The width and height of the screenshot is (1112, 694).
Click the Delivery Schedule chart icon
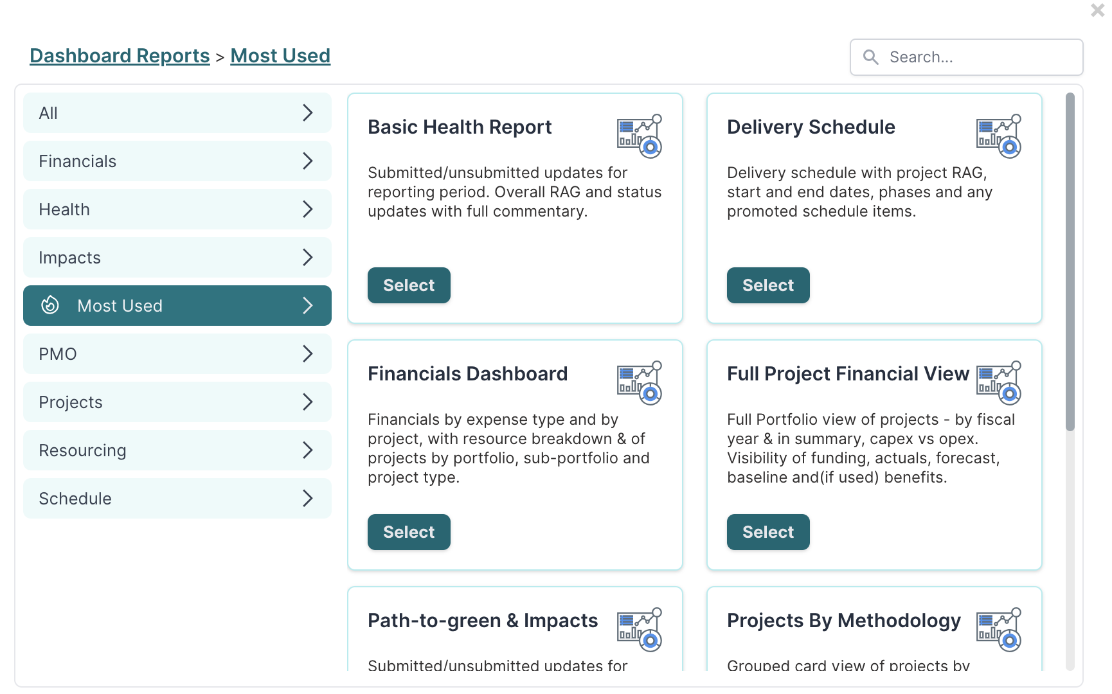click(x=999, y=136)
